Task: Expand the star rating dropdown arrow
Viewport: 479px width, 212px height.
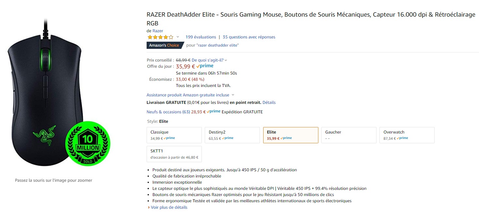Action: (178, 37)
